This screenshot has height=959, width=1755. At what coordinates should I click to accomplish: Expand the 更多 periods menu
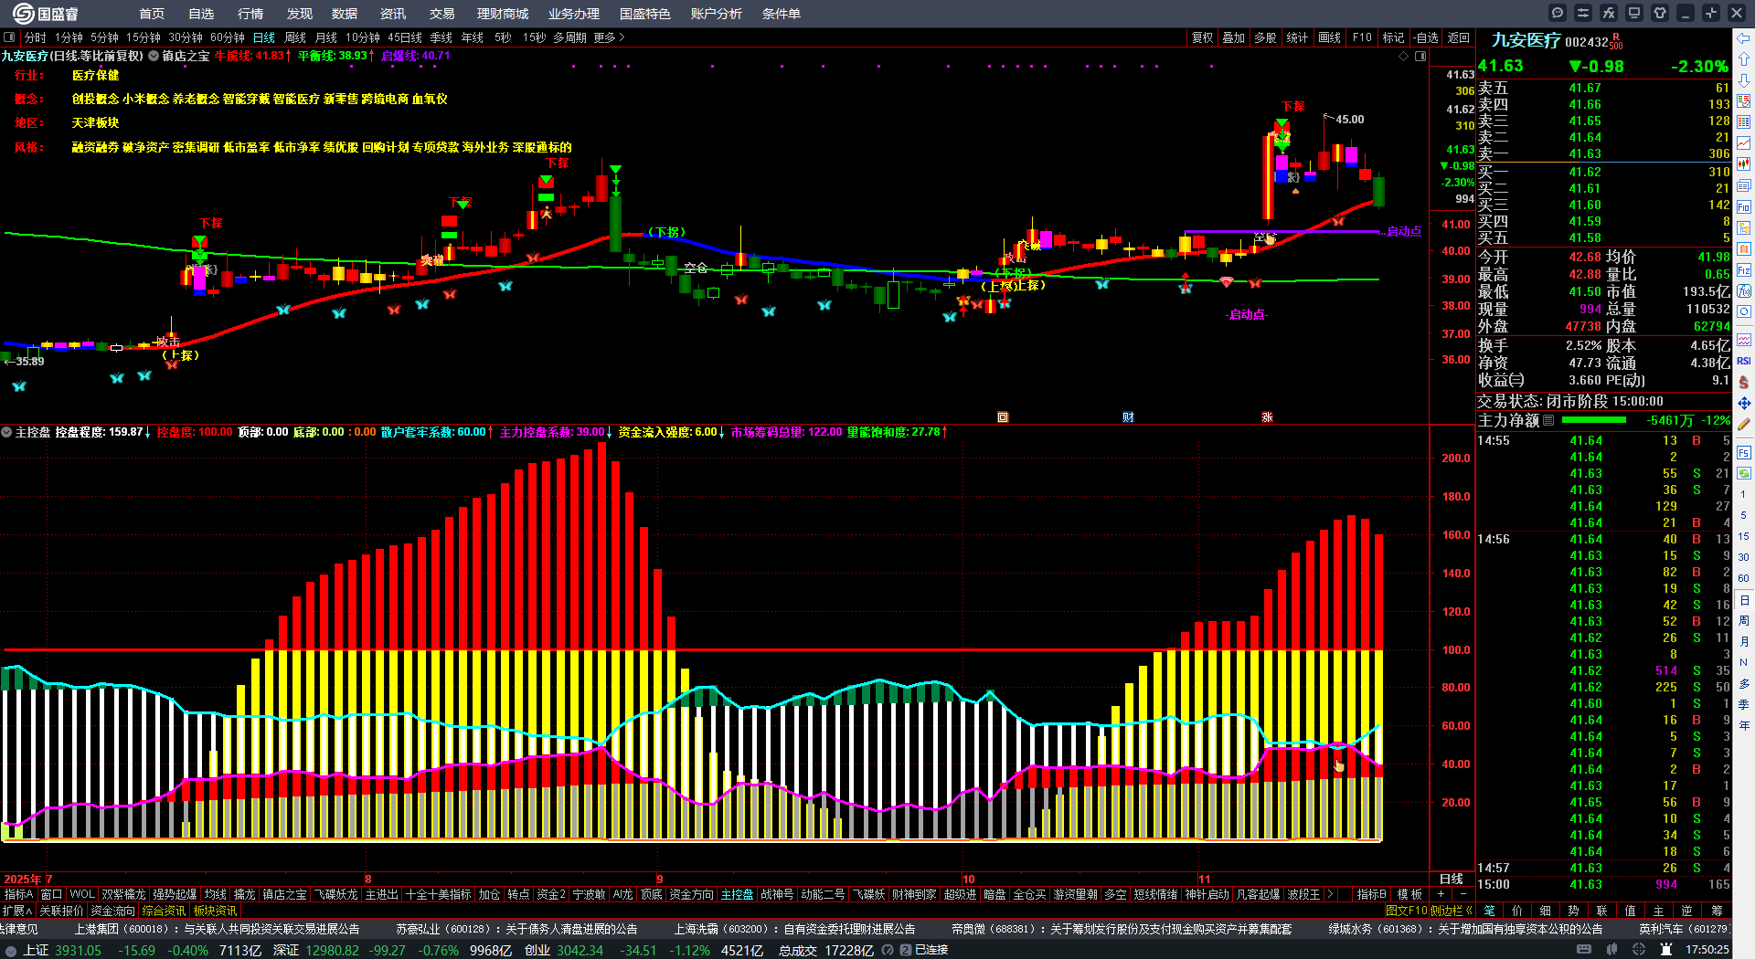pos(609,37)
